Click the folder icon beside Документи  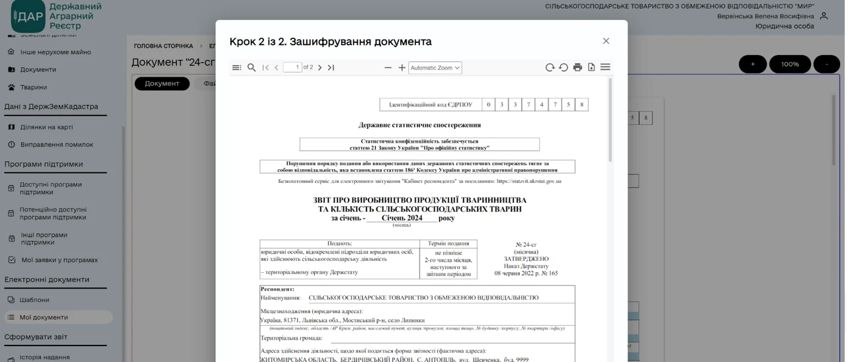pos(11,69)
